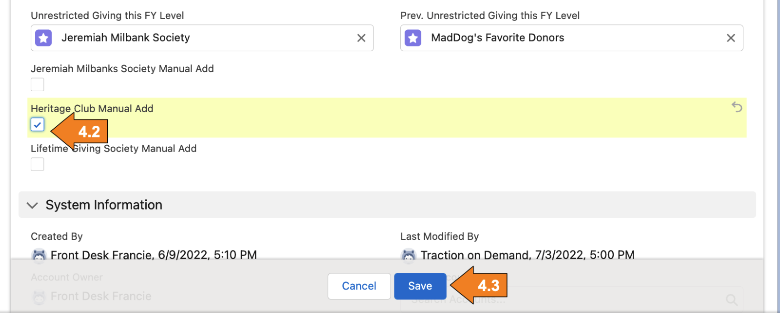Click the star icon beside Jeremiah Milbank Society
Screen dimensions: 780x313
[x=43, y=38]
